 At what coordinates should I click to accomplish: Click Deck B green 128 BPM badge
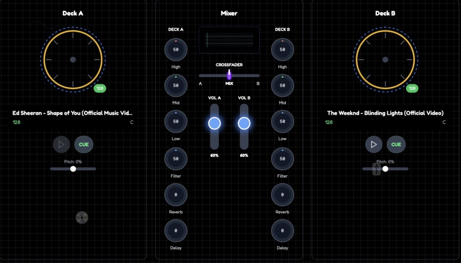tap(412, 88)
